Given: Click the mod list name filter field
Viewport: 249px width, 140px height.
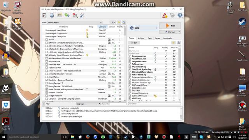Looking at the screenshot, I should 114,104.
